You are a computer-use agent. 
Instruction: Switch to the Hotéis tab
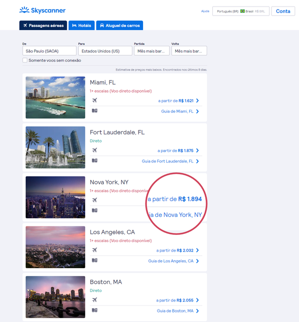coord(81,26)
